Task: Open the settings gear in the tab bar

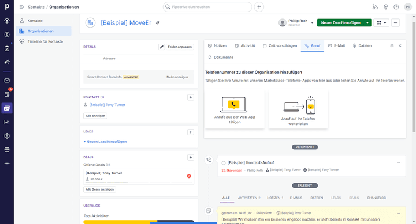Action: (x=392, y=45)
